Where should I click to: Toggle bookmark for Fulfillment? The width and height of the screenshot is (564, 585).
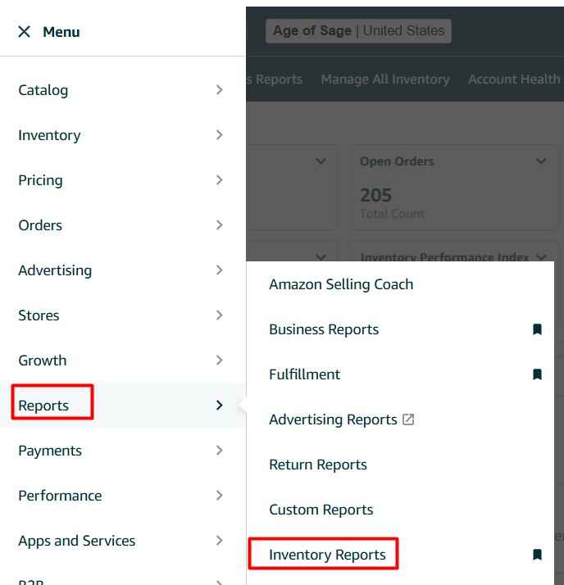pos(537,374)
